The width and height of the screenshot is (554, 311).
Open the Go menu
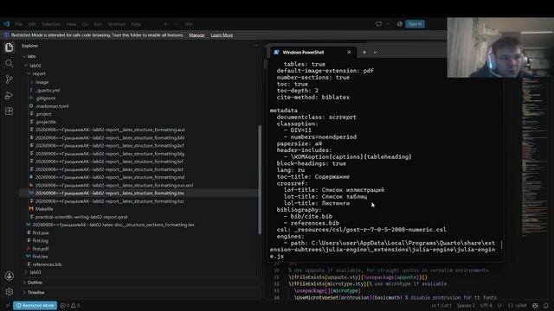tap(85, 24)
